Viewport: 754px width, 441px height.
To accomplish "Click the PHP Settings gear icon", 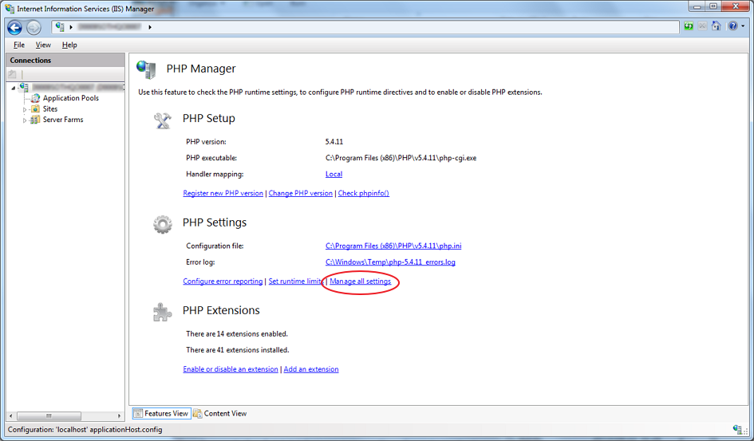I will (x=163, y=224).
